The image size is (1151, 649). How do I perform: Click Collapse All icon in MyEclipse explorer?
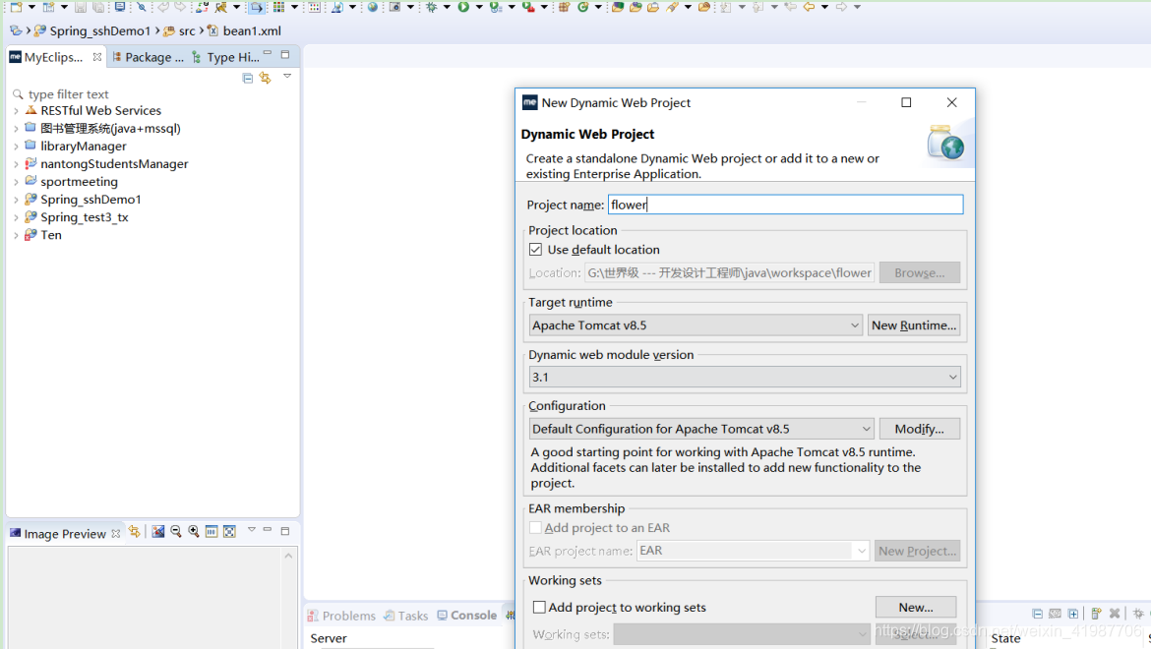[247, 78]
